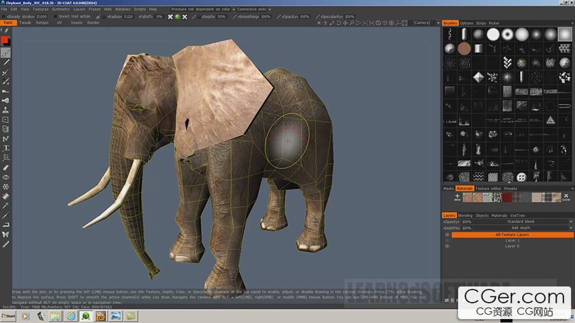Screen dimensions: 575x323
Task: Open the Symmetry menu
Action: (61, 9)
